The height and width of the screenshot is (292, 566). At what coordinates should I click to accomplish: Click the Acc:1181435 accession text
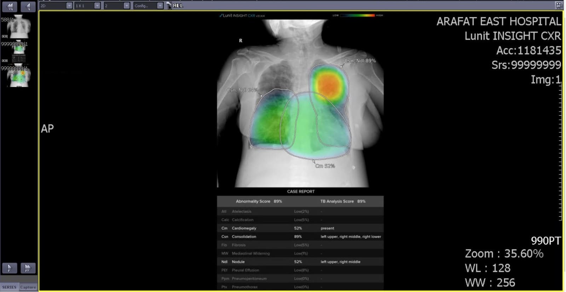529,50
